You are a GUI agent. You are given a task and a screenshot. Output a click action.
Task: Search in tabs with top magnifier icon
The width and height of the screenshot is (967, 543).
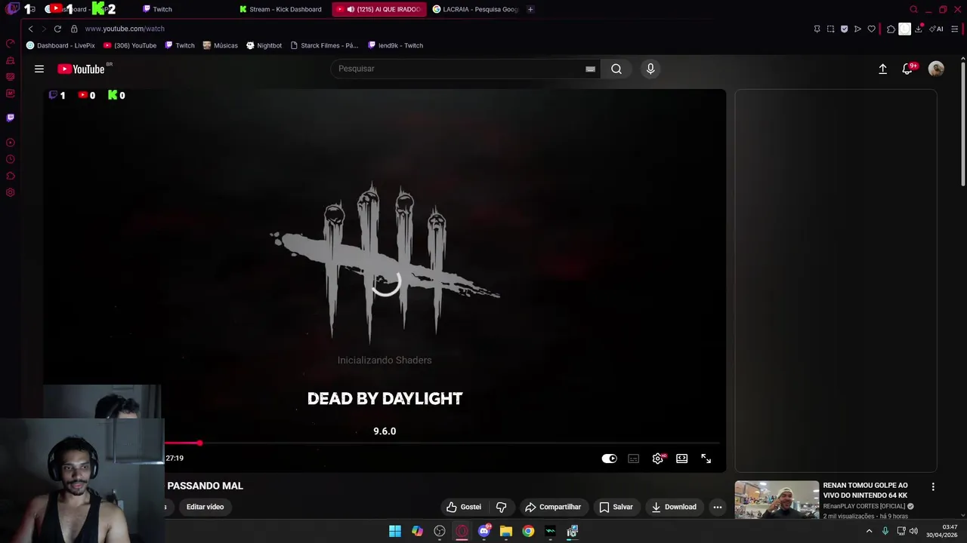[913, 9]
